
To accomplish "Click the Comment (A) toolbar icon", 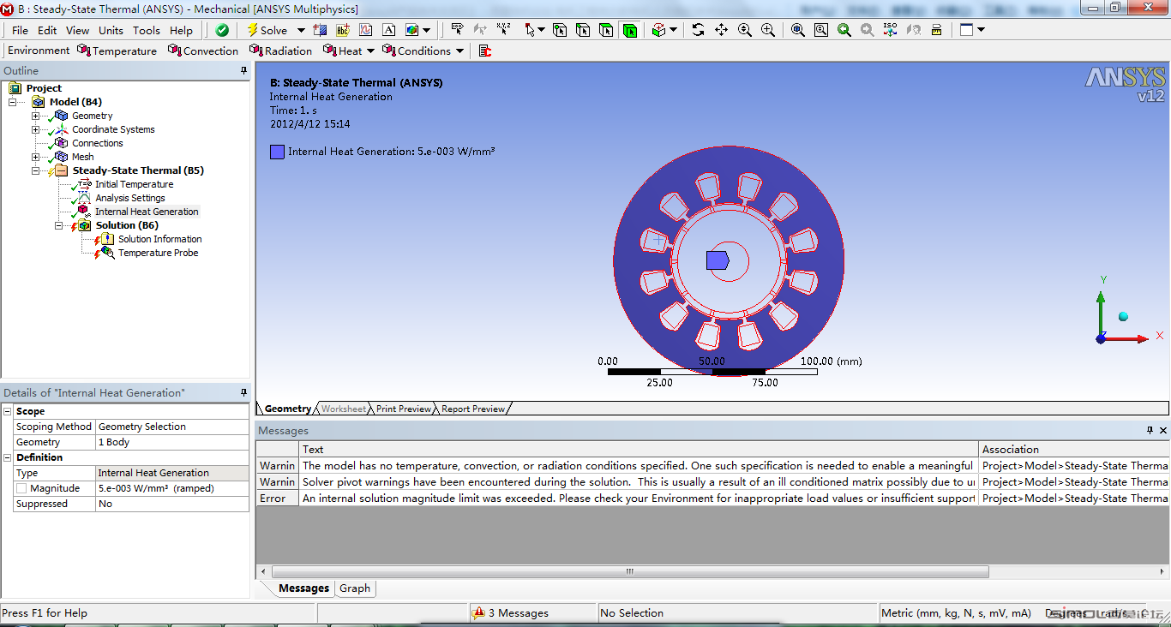I will [388, 30].
